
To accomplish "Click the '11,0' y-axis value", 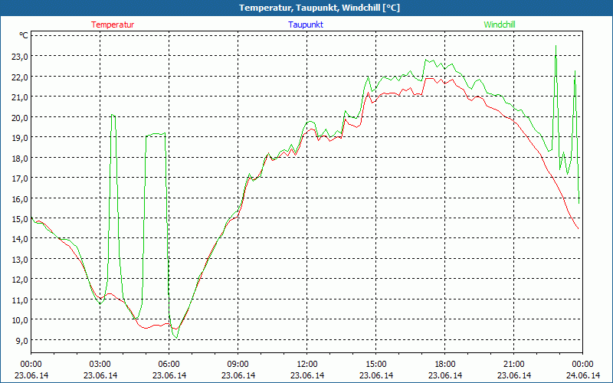I will click(x=20, y=300).
